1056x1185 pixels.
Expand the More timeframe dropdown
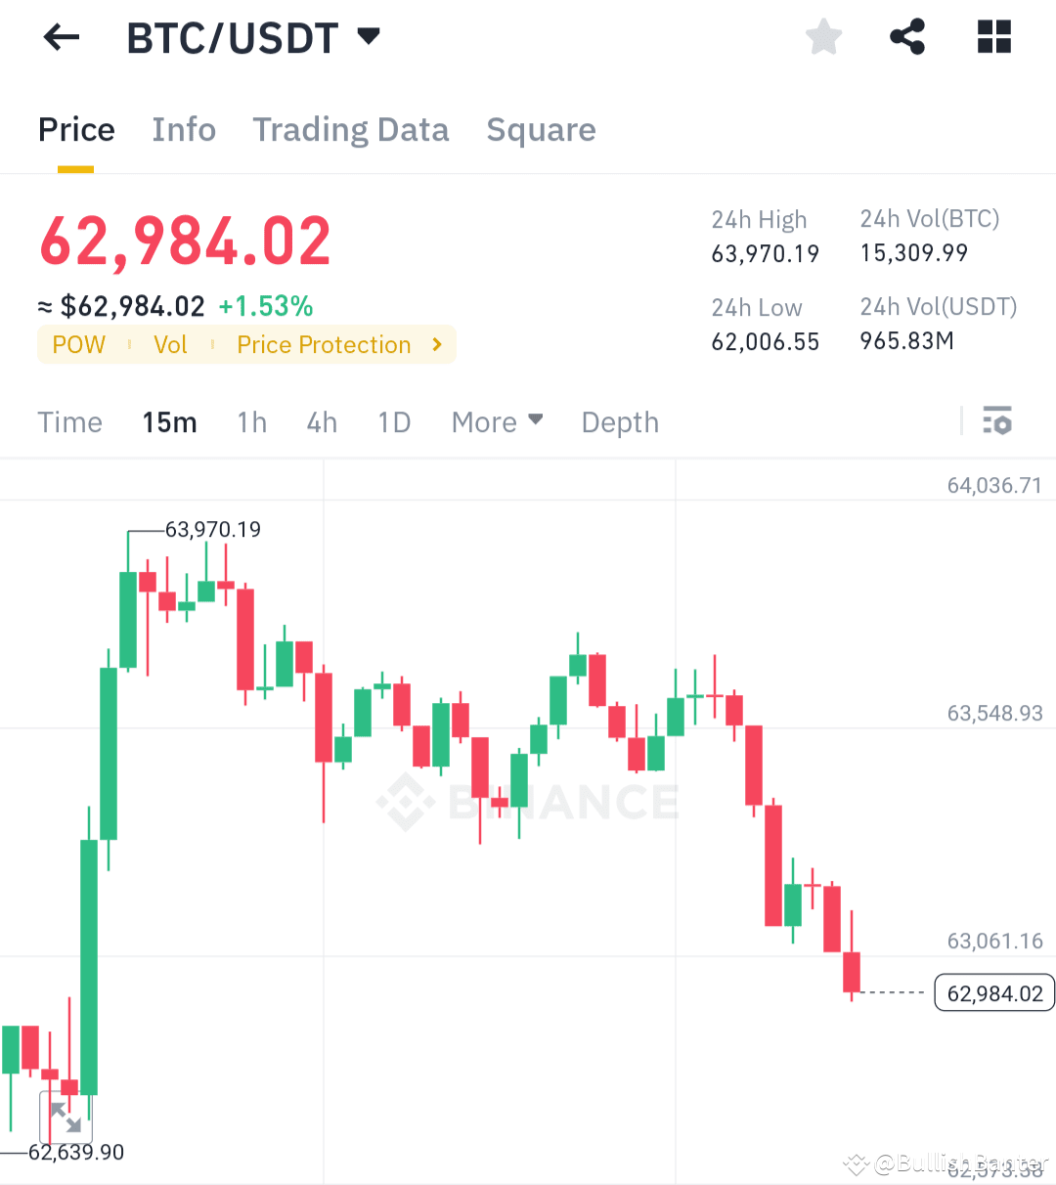(497, 421)
